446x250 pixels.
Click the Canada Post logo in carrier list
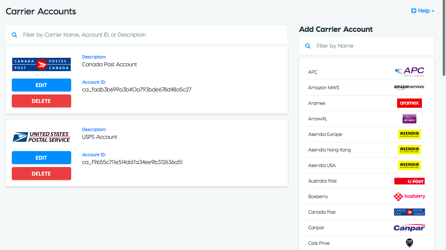[x=409, y=212]
